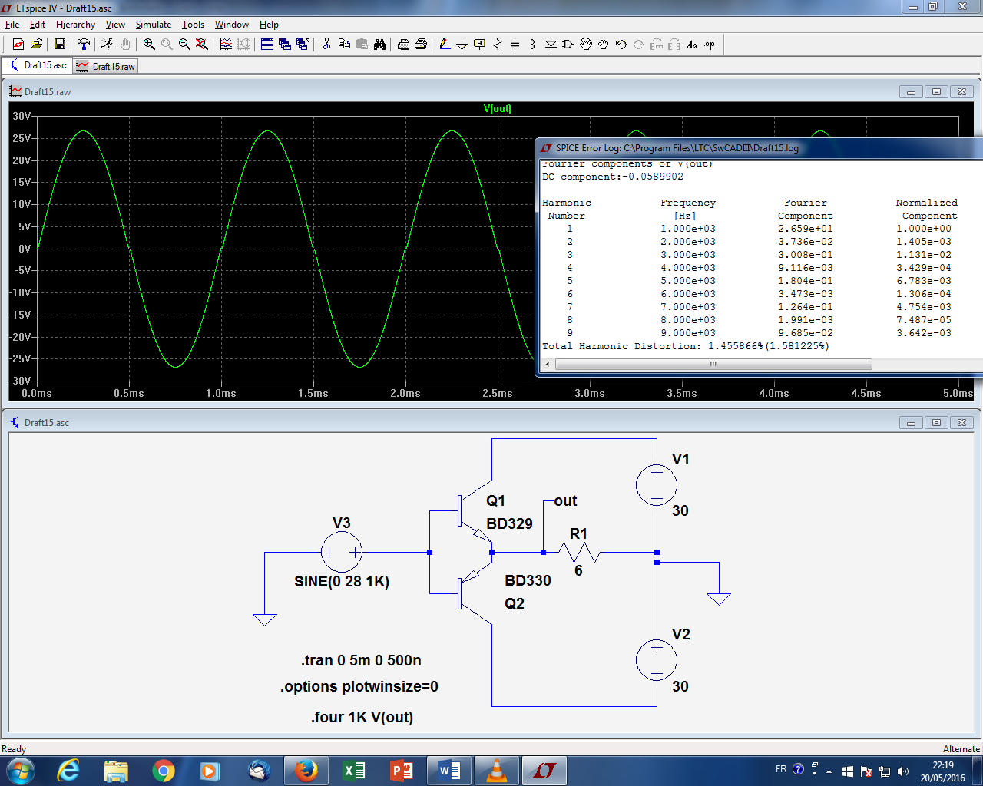Close all windows toolbar icon

coord(303,45)
